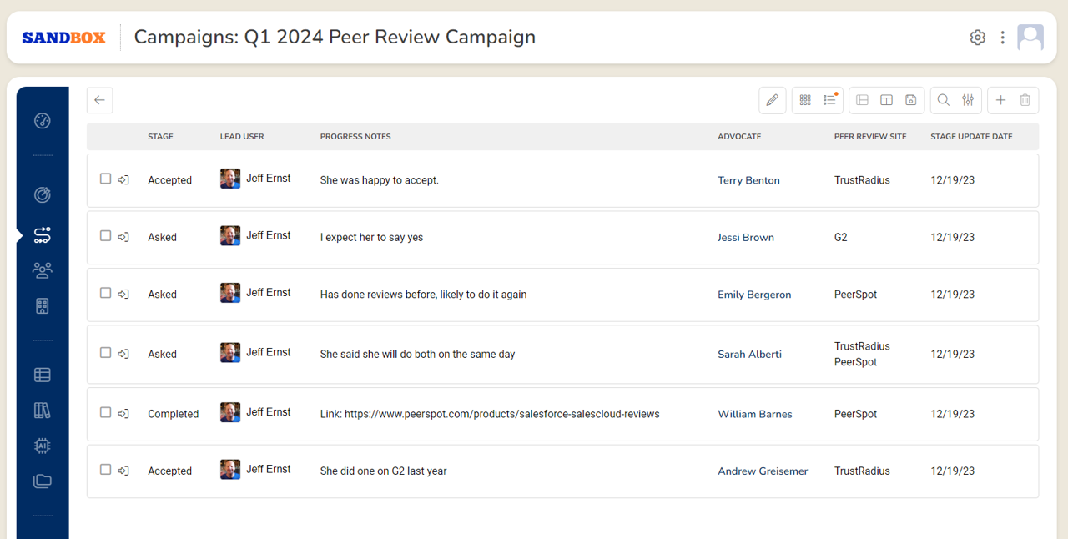Switch to grid view icon
The image size is (1068, 539).
coord(805,100)
